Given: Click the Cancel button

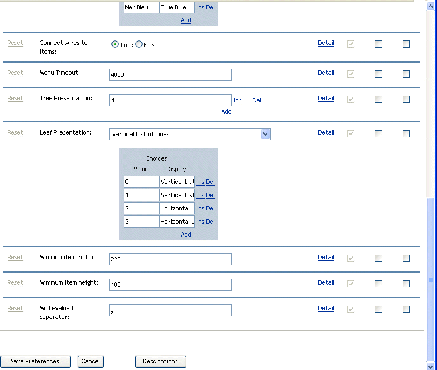Looking at the screenshot, I should 90,362.
